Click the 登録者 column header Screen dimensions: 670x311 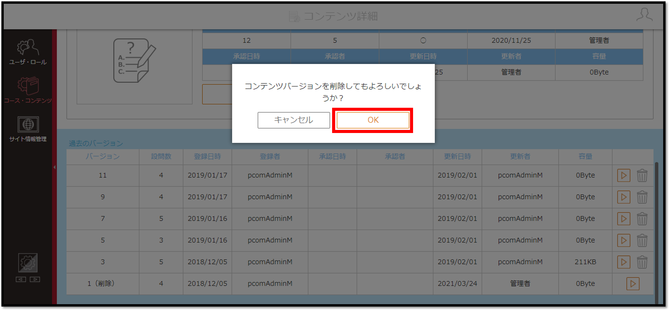coord(270,157)
